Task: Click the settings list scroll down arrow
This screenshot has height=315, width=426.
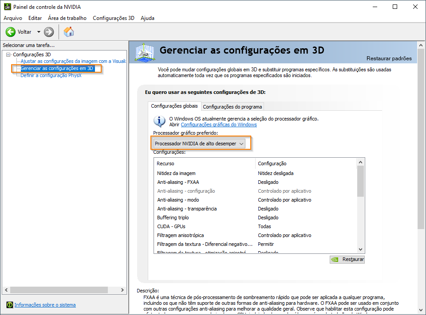Action: pyautogui.click(x=360, y=249)
